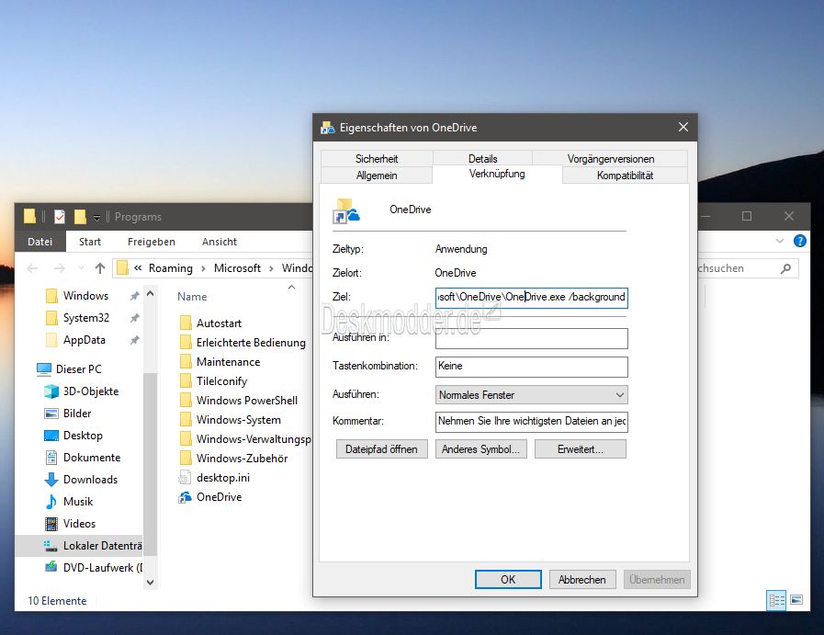Click the navigation pane scroll-up arrow
The image size is (824, 635).
(151, 293)
